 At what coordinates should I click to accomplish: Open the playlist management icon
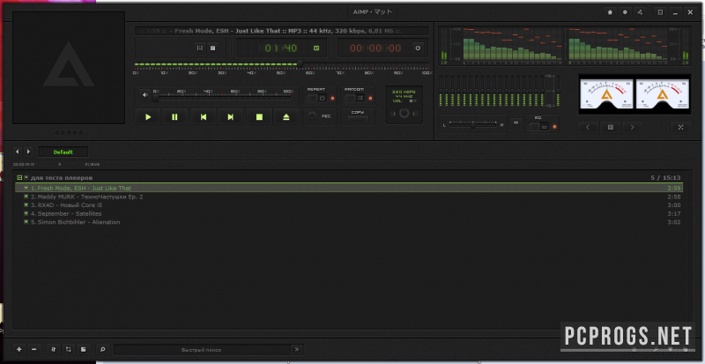click(83, 349)
